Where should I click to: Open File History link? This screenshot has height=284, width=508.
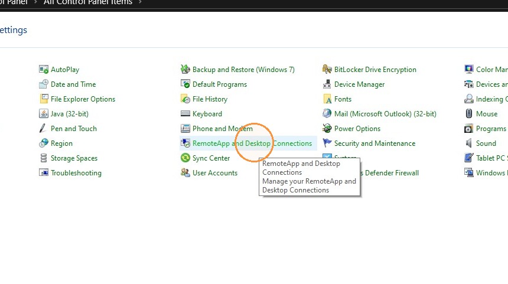coord(210,99)
